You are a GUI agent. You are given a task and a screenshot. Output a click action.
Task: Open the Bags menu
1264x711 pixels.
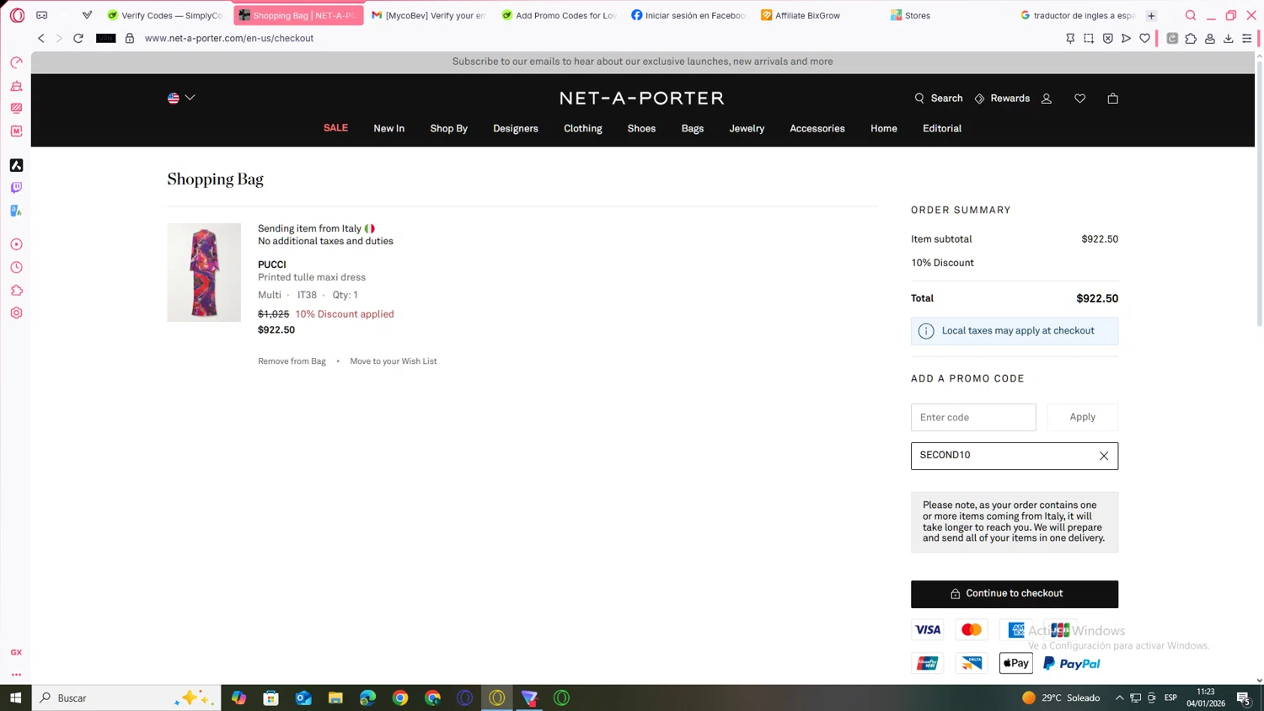(693, 129)
